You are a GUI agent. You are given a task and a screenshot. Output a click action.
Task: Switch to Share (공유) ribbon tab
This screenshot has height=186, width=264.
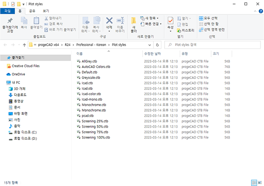(32, 11)
